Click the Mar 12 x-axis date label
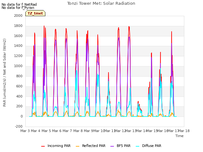Screen dimensions: 203x152 point(120,131)
